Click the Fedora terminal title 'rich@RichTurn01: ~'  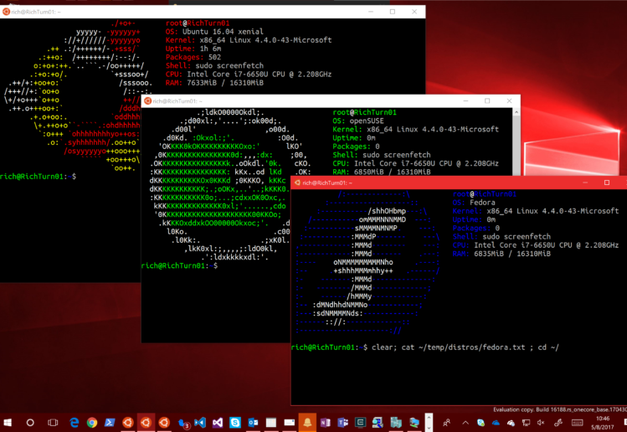coord(327,183)
